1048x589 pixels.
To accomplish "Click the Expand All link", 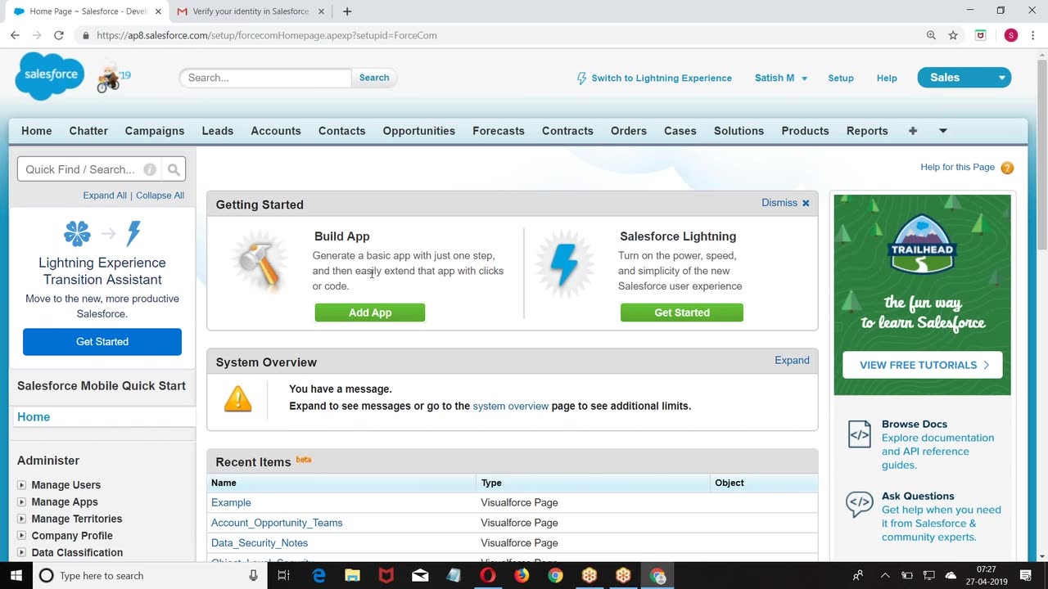I will pyautogui.click(x=105, y=196).
